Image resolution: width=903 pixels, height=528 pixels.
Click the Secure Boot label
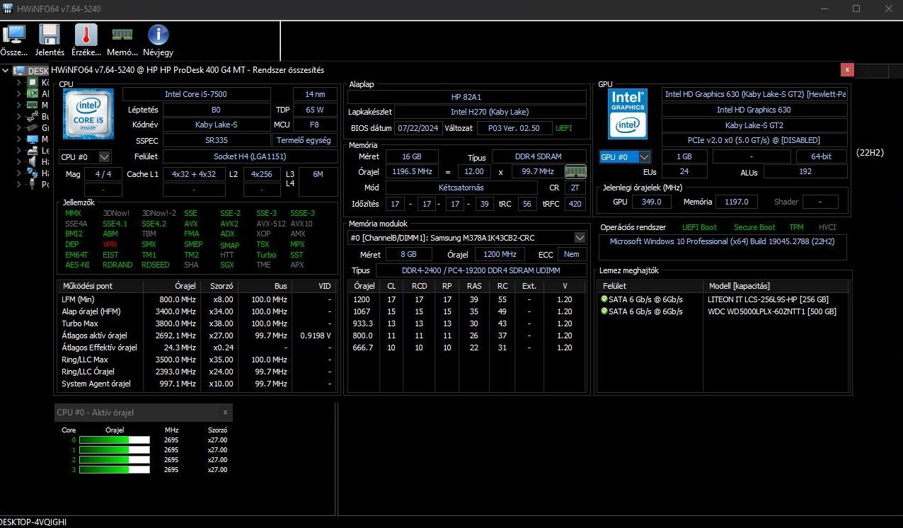coord(754,227)
